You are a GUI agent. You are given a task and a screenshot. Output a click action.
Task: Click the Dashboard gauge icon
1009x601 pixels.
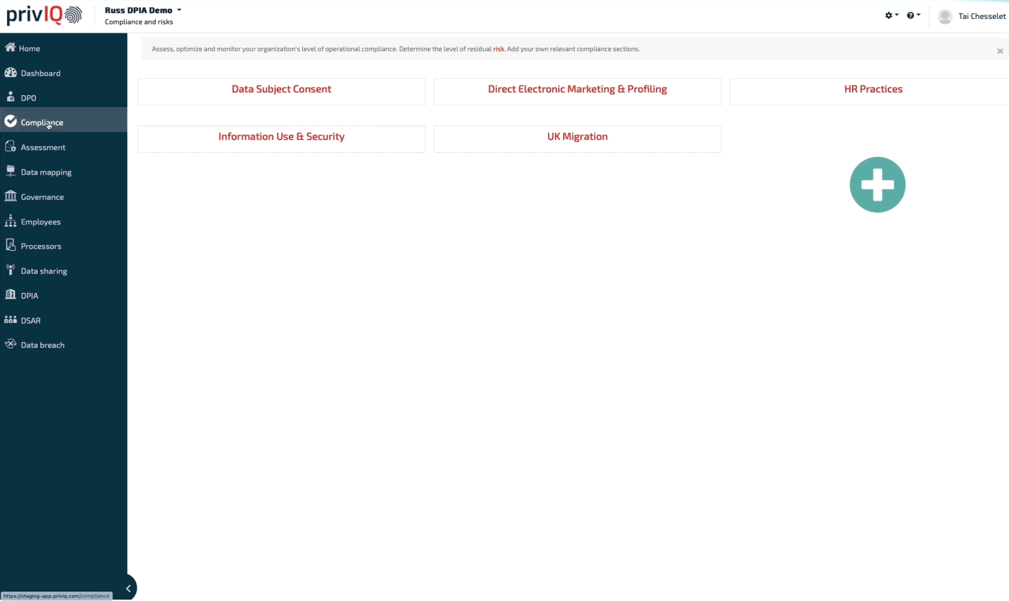[x=10, y=72]
